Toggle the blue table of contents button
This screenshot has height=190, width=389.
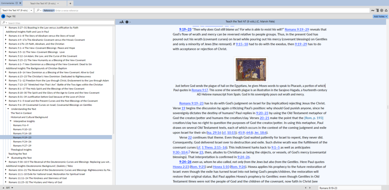click(3, 16)
